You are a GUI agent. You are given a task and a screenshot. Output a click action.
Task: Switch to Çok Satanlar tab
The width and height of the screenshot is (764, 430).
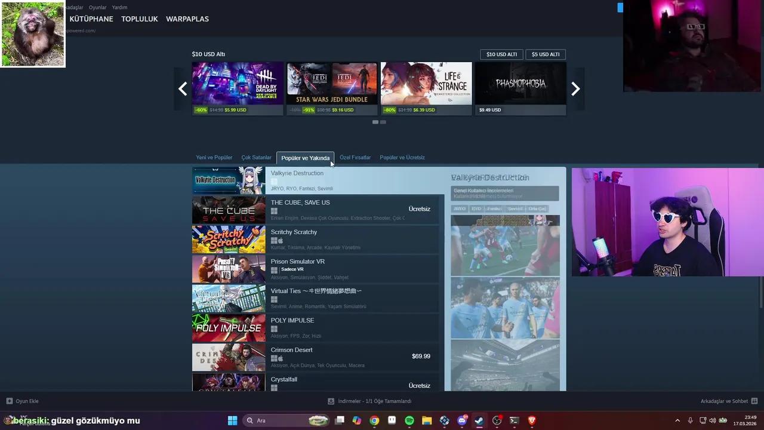pos(256,158)
